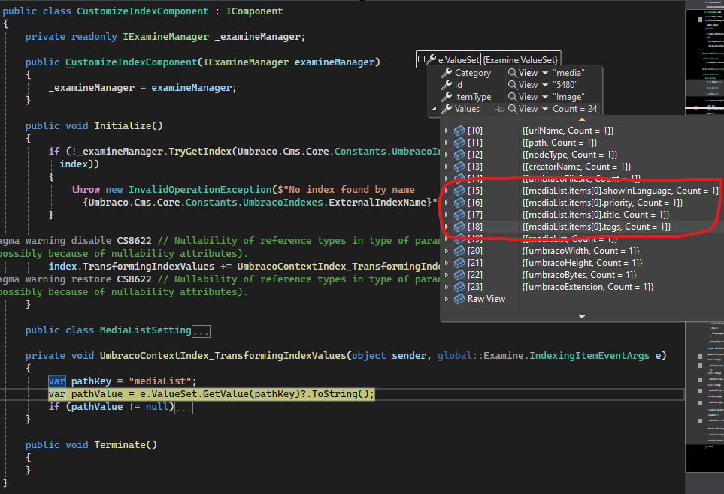Pin the Values property to source
724x494 pixels.
(x=500, y=109)
